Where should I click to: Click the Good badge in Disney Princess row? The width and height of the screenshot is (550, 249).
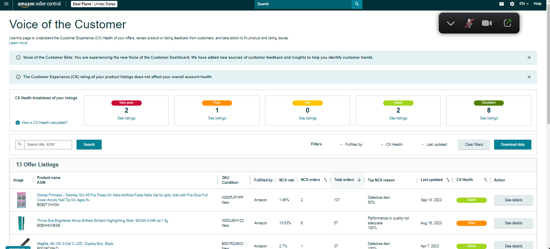(x=471, y=200)
